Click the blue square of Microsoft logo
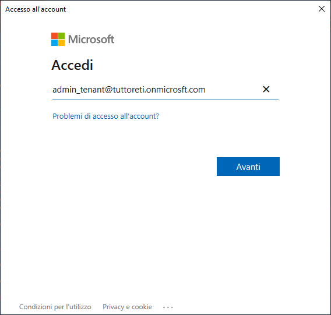 pyautogui.click(x=54, y=43)
